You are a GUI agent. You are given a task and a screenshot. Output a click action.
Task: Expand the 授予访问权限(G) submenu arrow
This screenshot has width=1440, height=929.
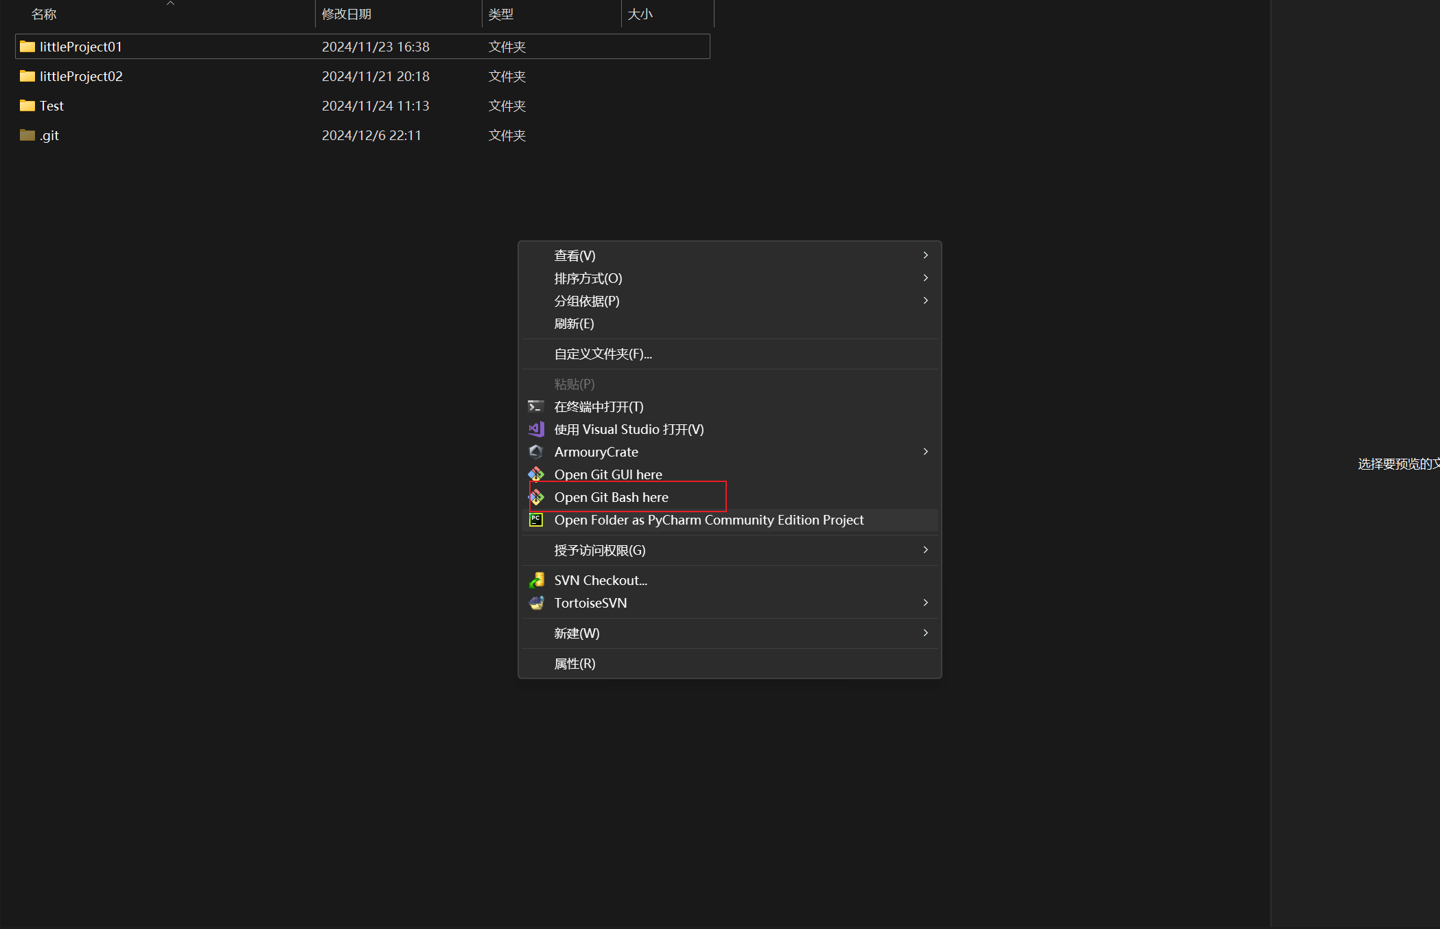coord(925,550)
